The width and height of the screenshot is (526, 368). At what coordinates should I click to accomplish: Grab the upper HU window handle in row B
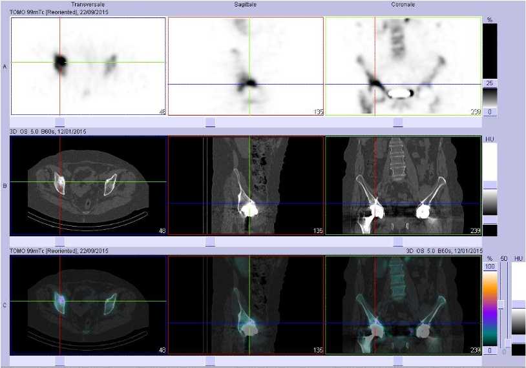(490, 185)
